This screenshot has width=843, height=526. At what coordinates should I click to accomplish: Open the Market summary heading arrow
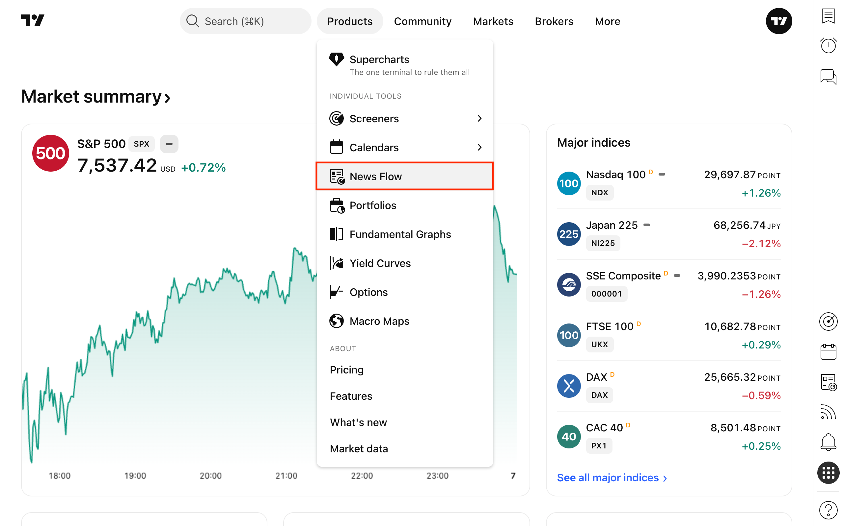pyautogui.click(x=168, y=98)
